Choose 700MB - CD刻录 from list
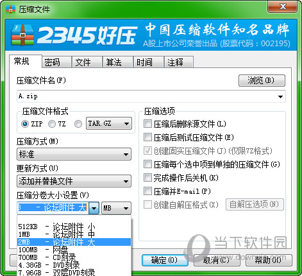This screenshot has height=276, width=302. click(74, 257)
